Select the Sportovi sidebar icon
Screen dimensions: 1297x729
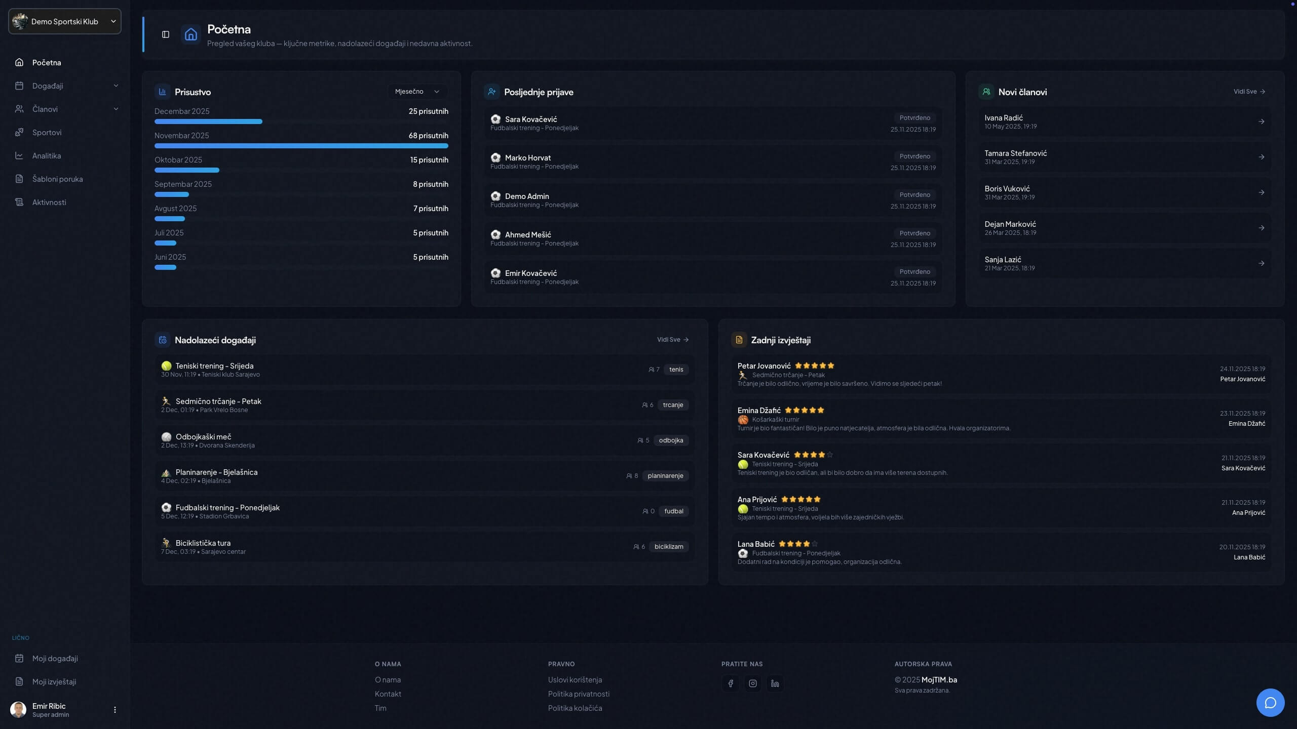(19, 132)
